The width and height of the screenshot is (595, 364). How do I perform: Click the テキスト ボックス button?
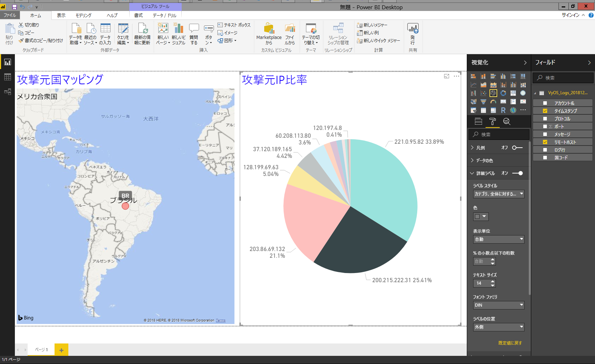[234, 25]
